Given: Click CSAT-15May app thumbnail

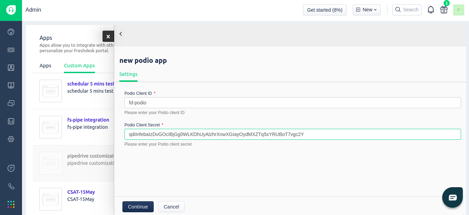Looking at the screenshot, I should 51,199.
